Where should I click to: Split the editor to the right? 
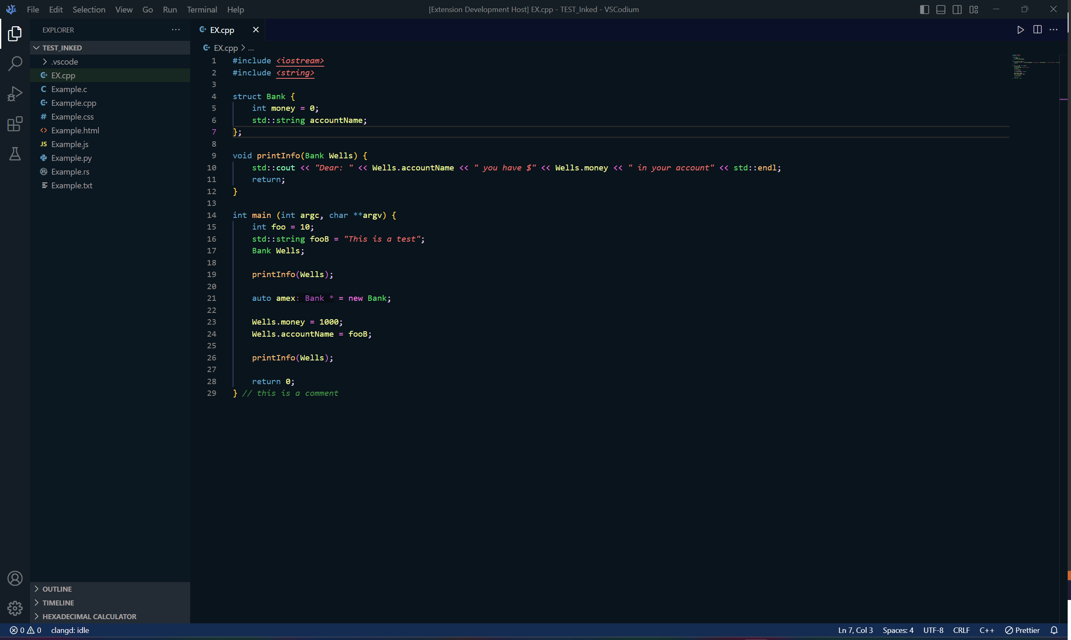(x=1037, y=30)
